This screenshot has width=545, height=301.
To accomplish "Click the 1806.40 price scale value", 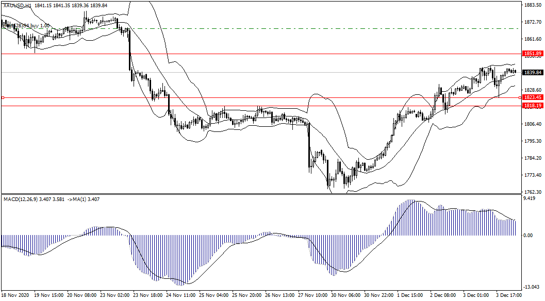I will (531, 124).
